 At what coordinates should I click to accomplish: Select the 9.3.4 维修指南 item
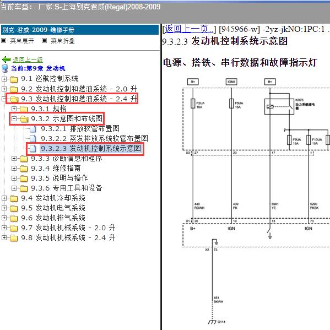(x=56, y=168)
